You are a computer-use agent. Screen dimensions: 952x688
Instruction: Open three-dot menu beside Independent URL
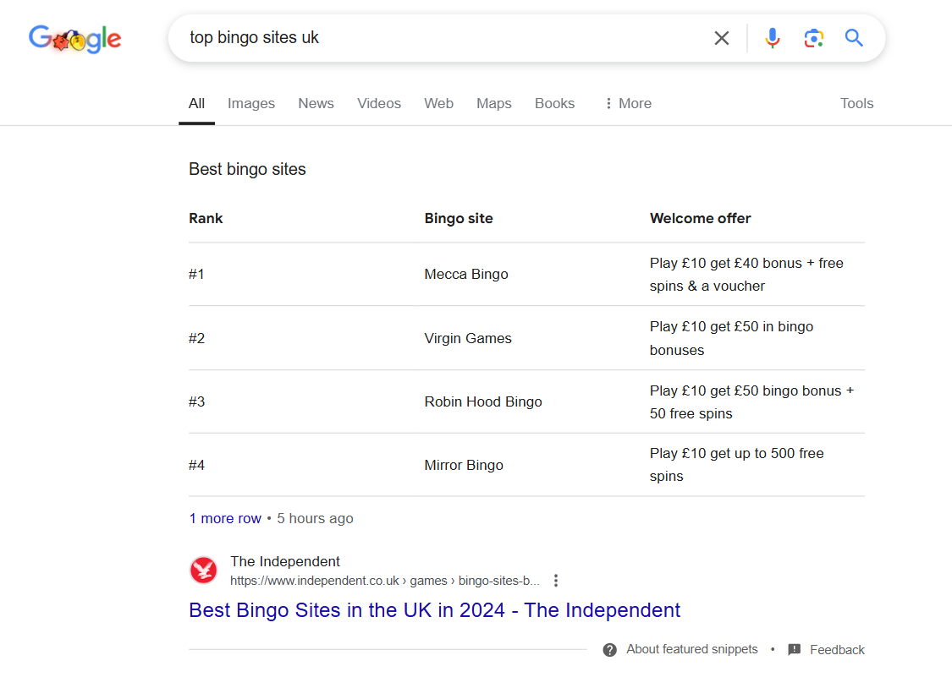(555, 581)
